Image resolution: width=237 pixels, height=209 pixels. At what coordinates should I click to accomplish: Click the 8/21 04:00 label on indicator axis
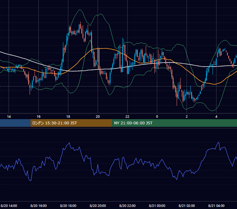pyautogui.click(x=216, y=206)
